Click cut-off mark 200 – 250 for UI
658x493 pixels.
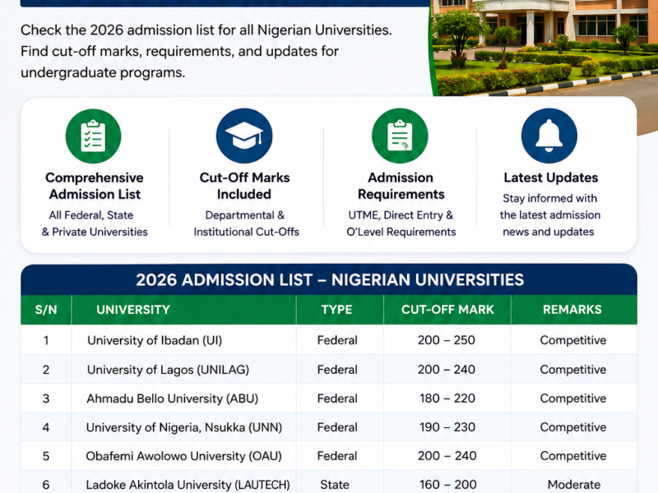coord(447,340)
